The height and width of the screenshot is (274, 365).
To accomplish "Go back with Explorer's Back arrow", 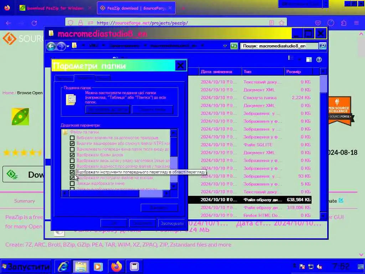I will 51,46.
